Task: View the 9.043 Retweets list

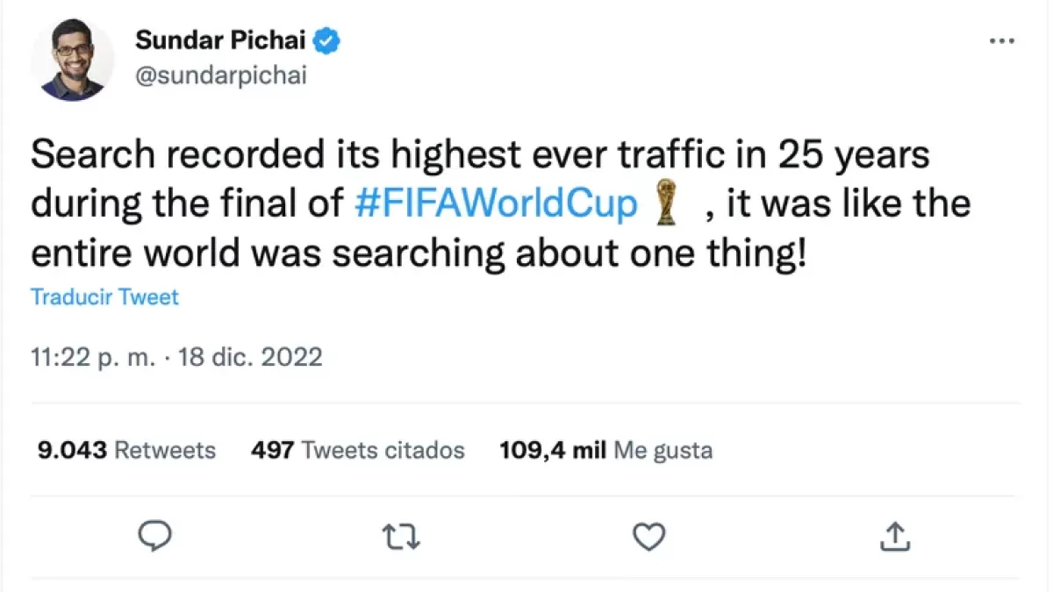Action: pyautogui.click(x=125, y=450)
